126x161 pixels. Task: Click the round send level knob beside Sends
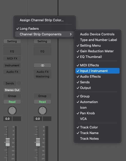click(19, 83)
